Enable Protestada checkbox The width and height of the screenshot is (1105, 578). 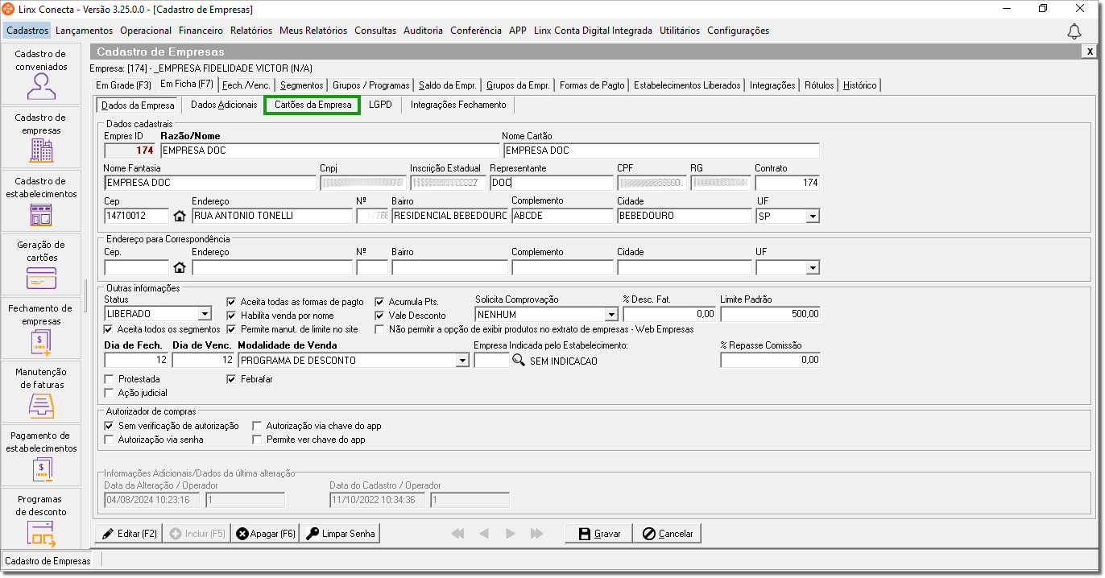110,379
